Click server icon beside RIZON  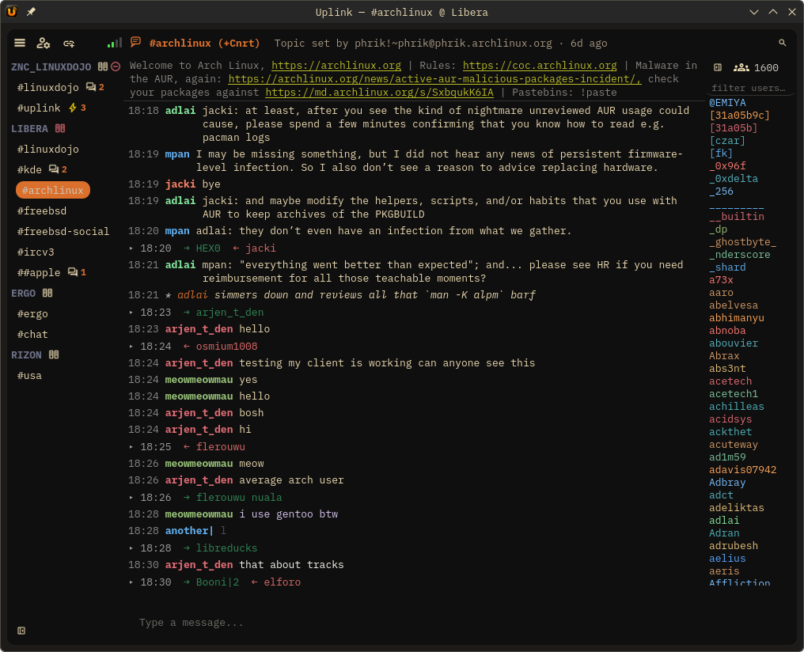pyautogui.click(x=54, y=354)
